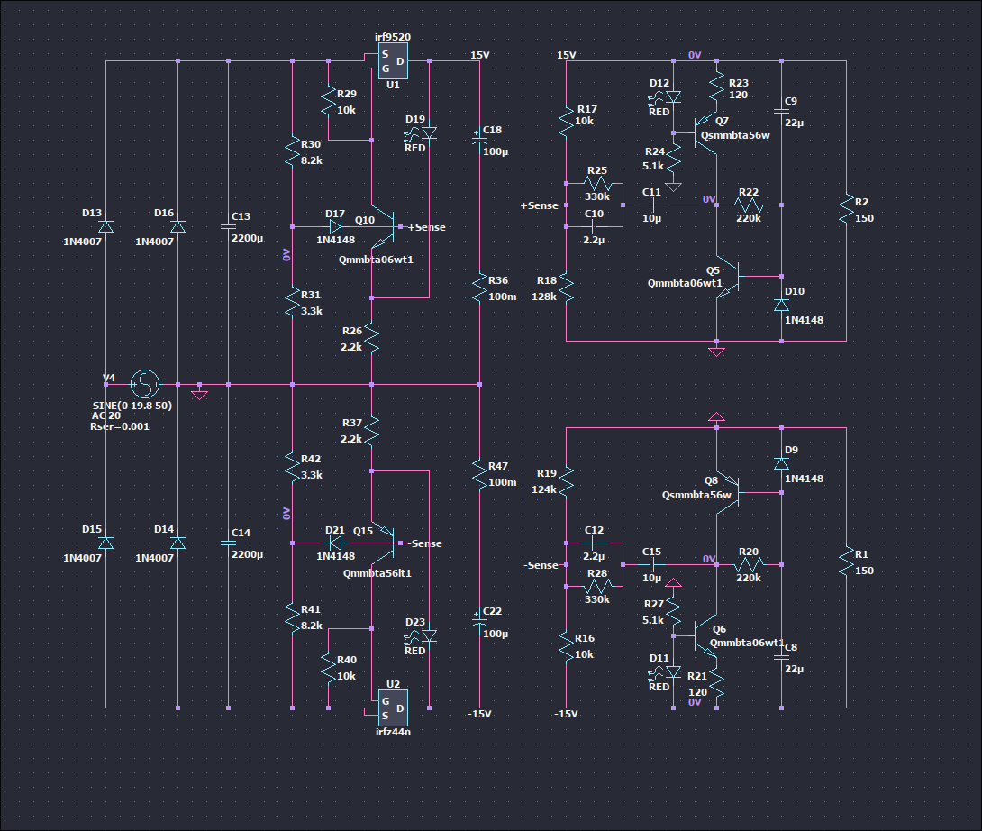This screenshot has width=982, height=831.
Task: Select the D23 red LED
Action: 423,636
